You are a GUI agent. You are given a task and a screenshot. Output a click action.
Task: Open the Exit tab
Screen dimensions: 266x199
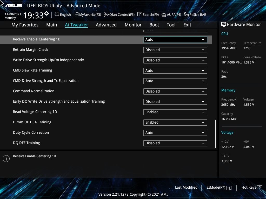[x=187, y=25]
